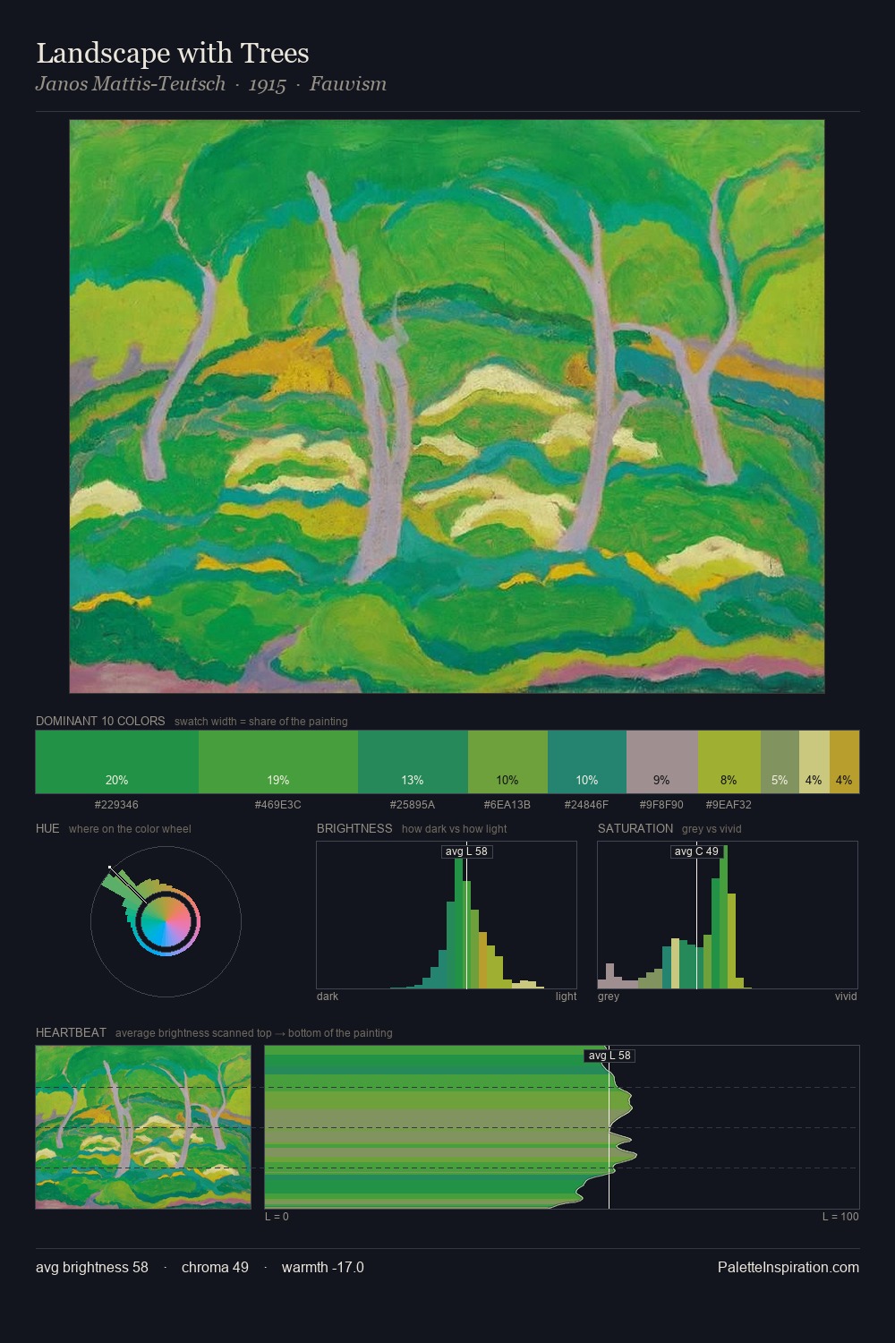
Task: Click the saturation histogram chart
Action: pos(728,915)
